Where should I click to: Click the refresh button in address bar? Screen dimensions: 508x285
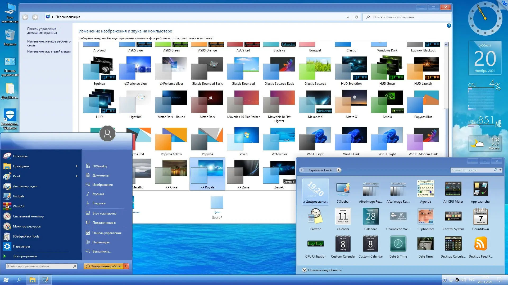pos(356,17)
